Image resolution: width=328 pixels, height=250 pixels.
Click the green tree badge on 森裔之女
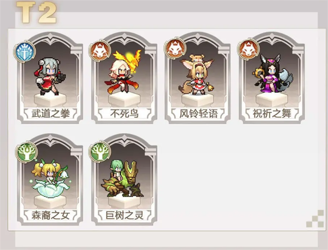coord(26,152)
